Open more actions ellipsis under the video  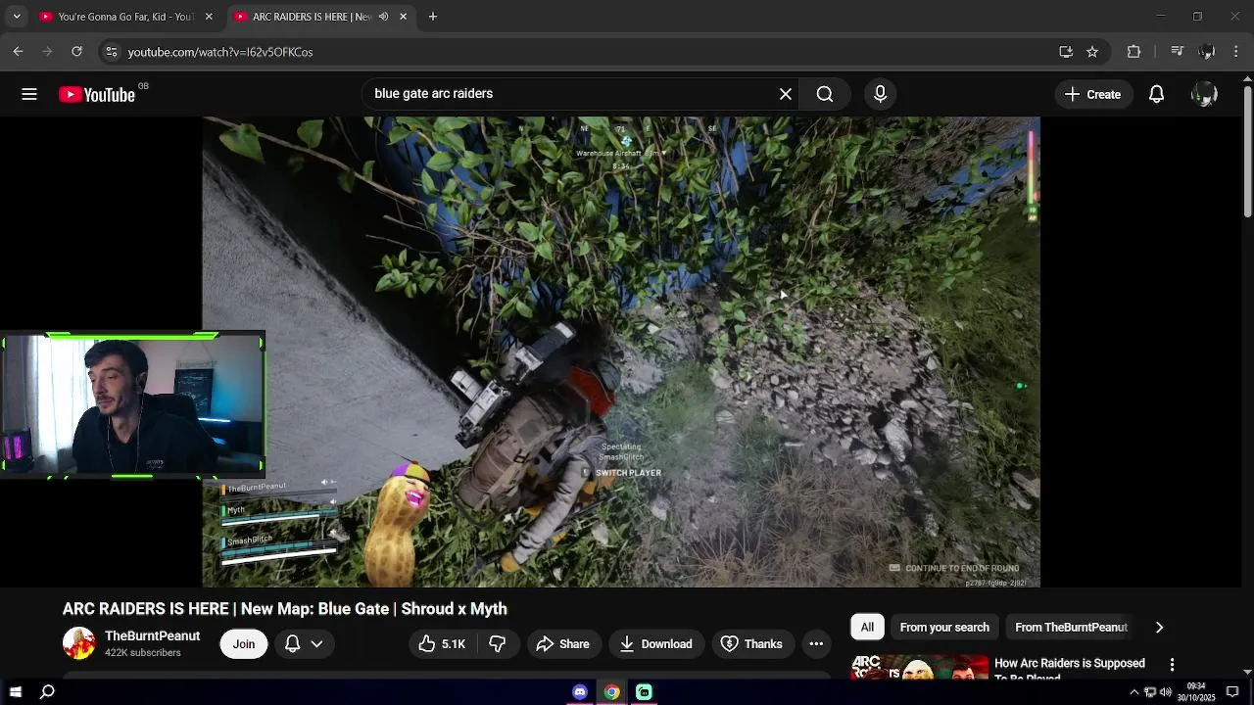pos(816,643)
